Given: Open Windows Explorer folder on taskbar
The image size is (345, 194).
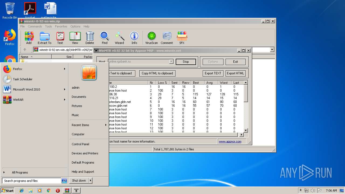Looking at the screenshot, I should coord(30,190).
